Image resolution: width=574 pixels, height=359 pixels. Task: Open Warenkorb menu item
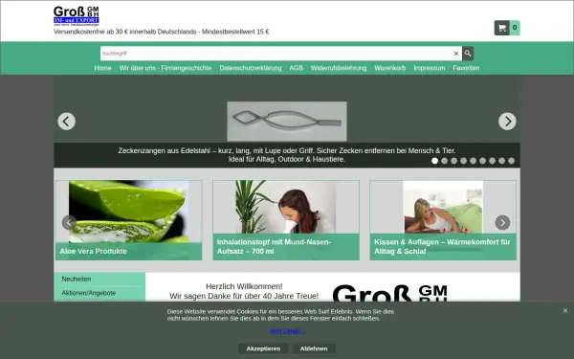[x=390, y=68]
